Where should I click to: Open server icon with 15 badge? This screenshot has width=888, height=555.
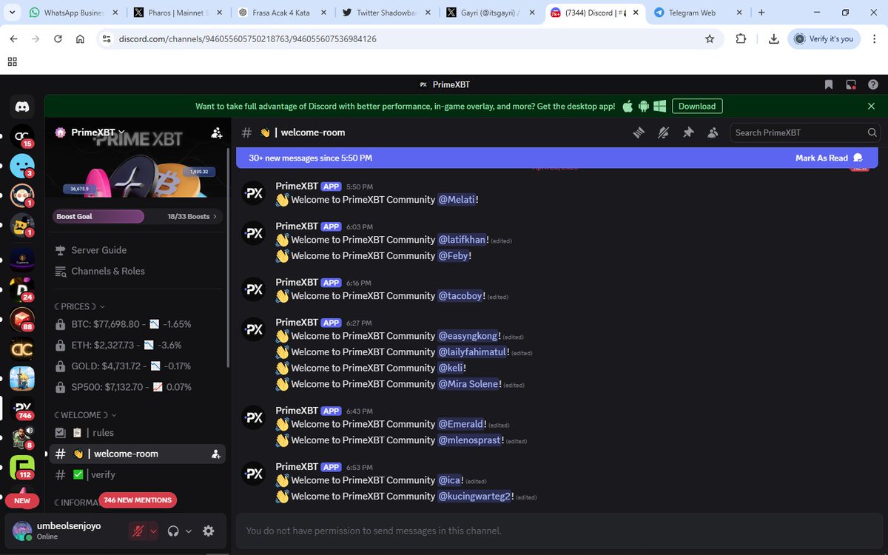(22, 135)
